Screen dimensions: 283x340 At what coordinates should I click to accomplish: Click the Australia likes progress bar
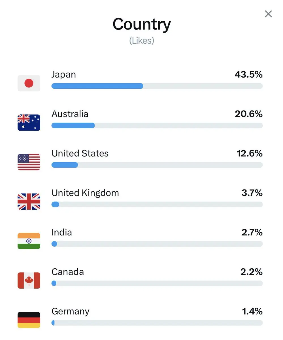point(157,126)
